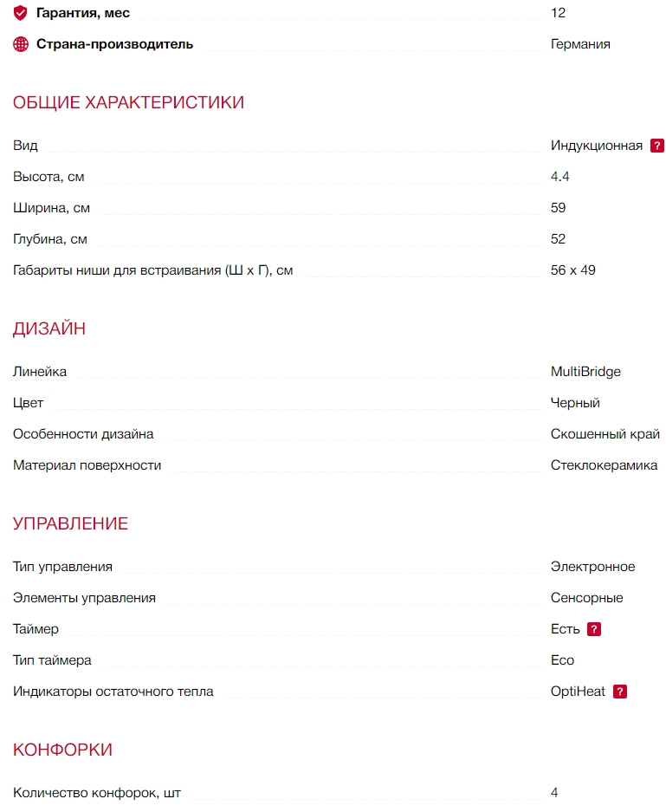This screenshot has height=812, width=666.
Task: Select the Сенсорные controls value
Action: (586, 598)
